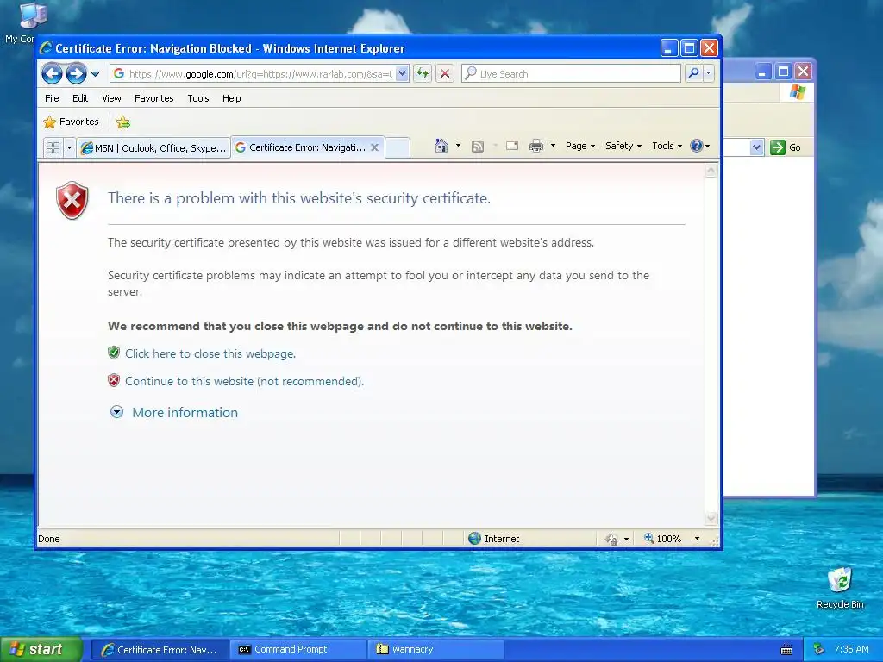Image resolution: width=883 pixels, height=662 pixels.
Task: Click 'Click here to close this webpage' link
Action: point(210,353)
